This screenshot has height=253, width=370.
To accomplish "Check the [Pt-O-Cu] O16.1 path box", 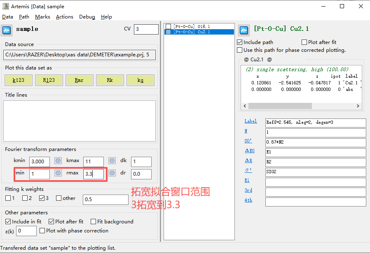I will coord(168,26).
